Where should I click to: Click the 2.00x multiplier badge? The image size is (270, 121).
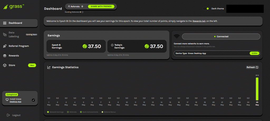254,53
